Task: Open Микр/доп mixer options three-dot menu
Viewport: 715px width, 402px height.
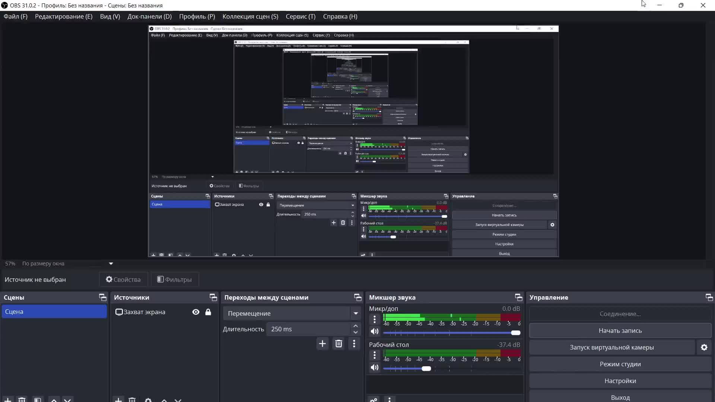Action: [375, 319]
